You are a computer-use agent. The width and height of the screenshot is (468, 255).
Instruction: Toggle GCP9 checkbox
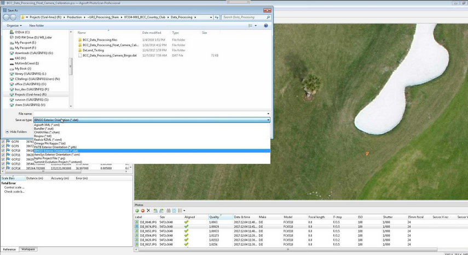[x=3, y=146]
